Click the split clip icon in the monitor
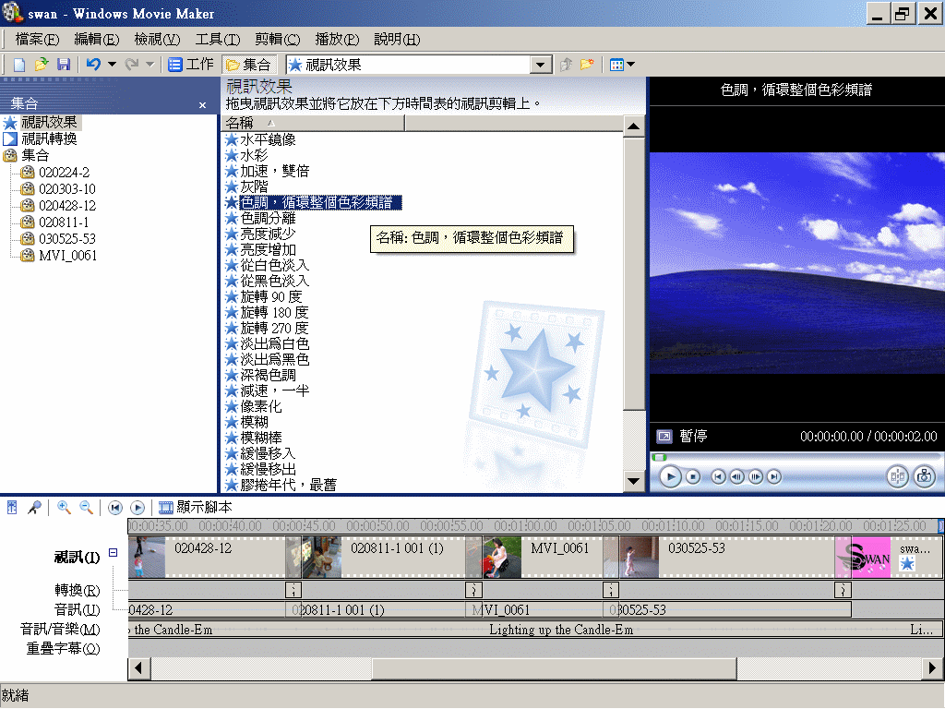Viewport: 945px width, 709px height. (x=898, y=476)
